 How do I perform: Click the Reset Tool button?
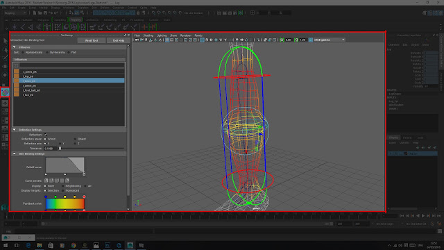pyautogui.click(x=92, y=40)
